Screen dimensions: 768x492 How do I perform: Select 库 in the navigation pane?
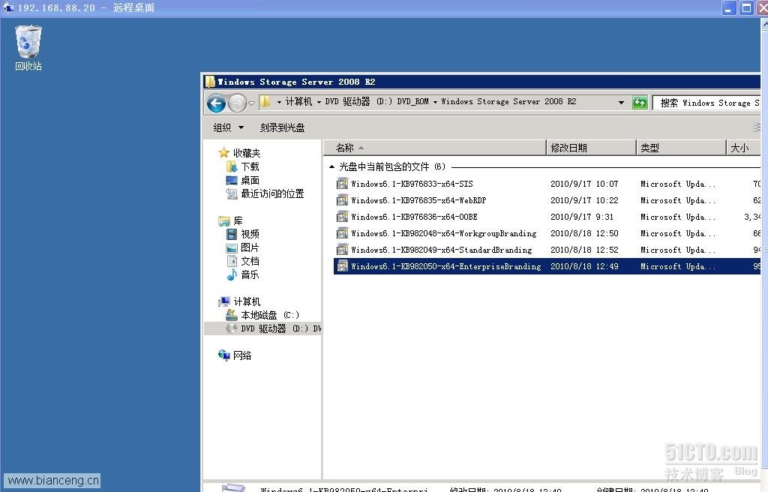[238, 220]
